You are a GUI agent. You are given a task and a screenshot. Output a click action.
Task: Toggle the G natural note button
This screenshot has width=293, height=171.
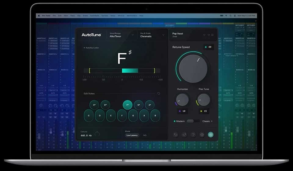[133, 116]
